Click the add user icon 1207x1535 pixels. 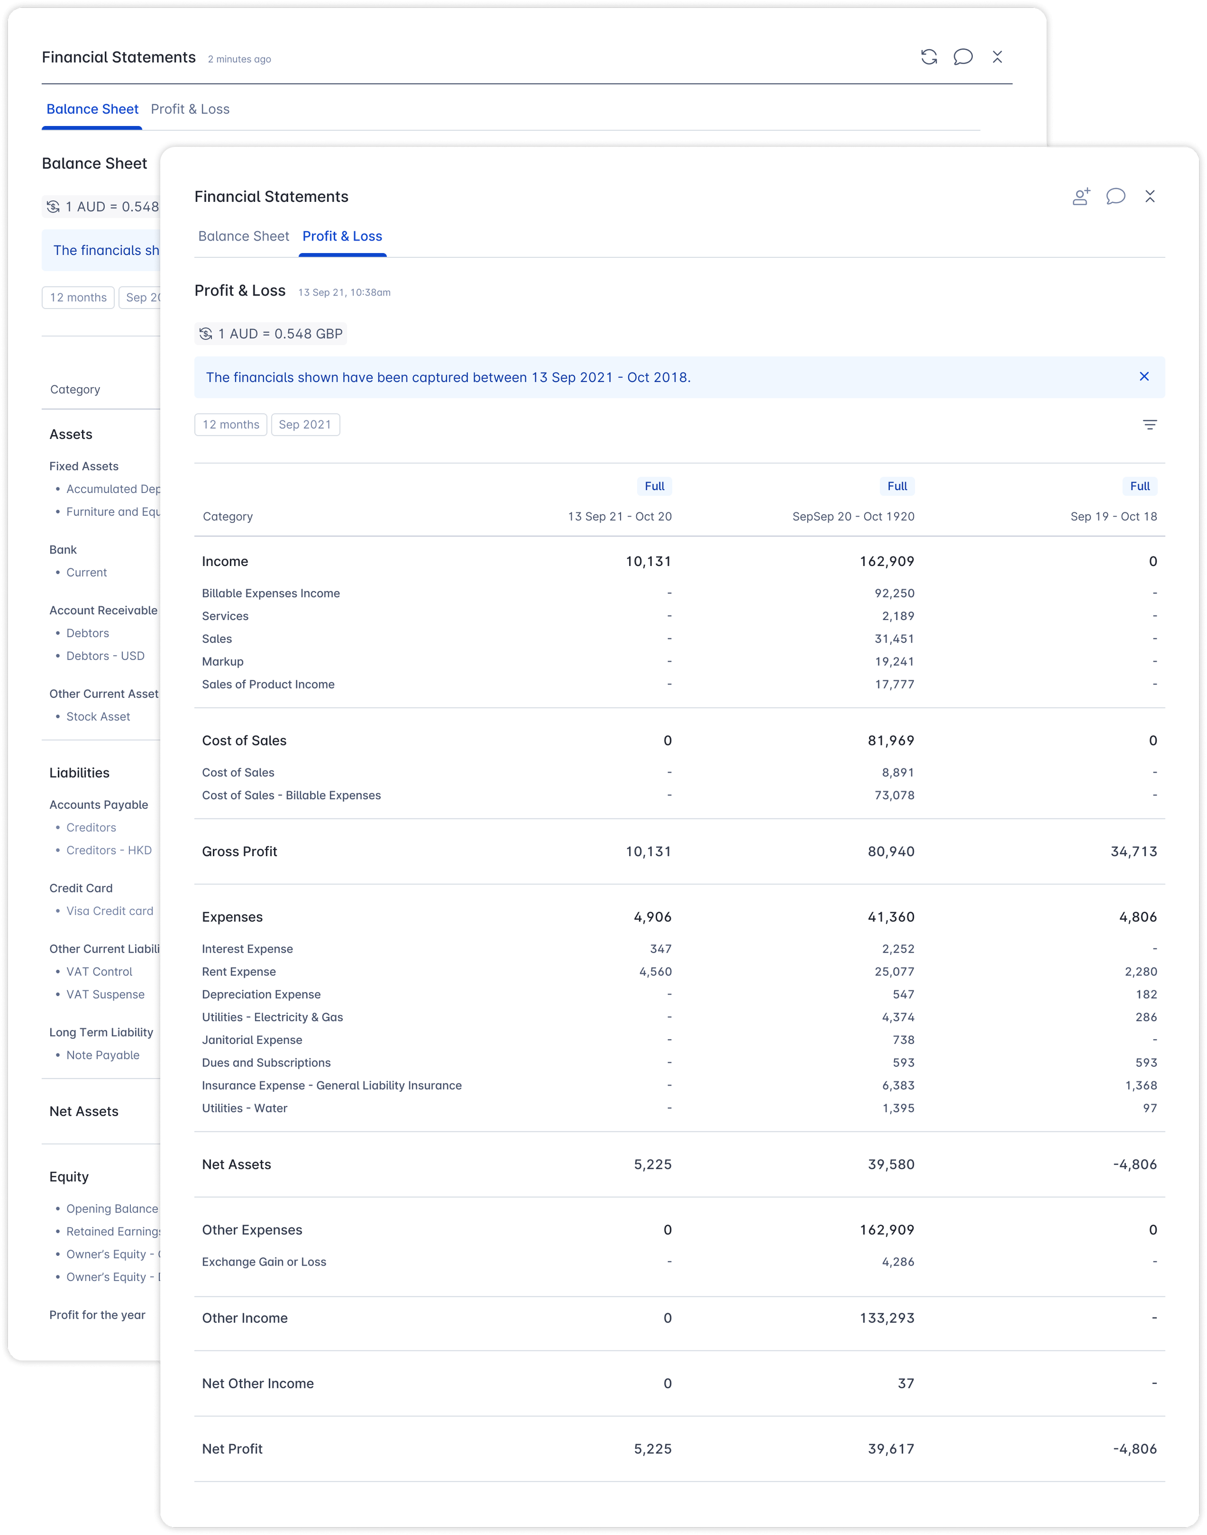tap(1081, 197)
